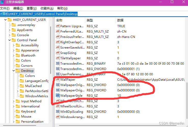The height and width of the screenshot is (127, 188).
Task: Open the 帮助(H) menu
Action: tap(62, 8)
